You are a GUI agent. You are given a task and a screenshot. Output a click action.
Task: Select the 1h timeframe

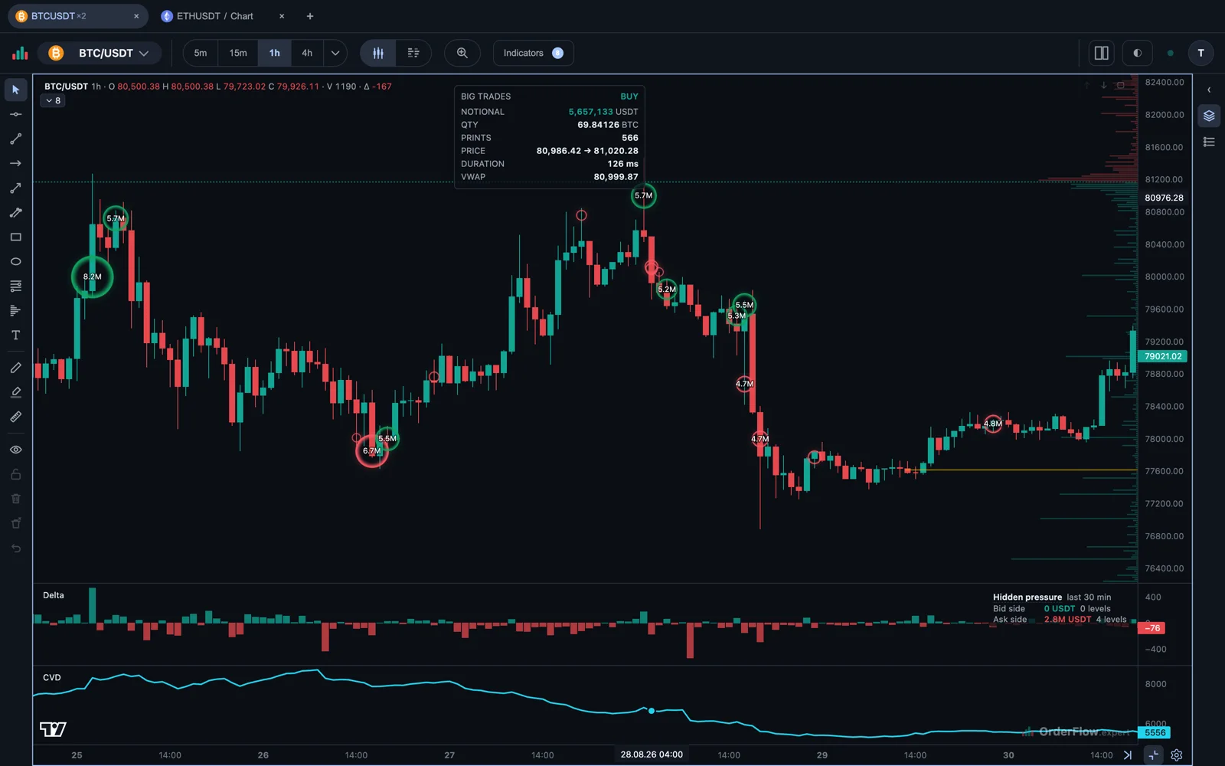pos(275,53)
